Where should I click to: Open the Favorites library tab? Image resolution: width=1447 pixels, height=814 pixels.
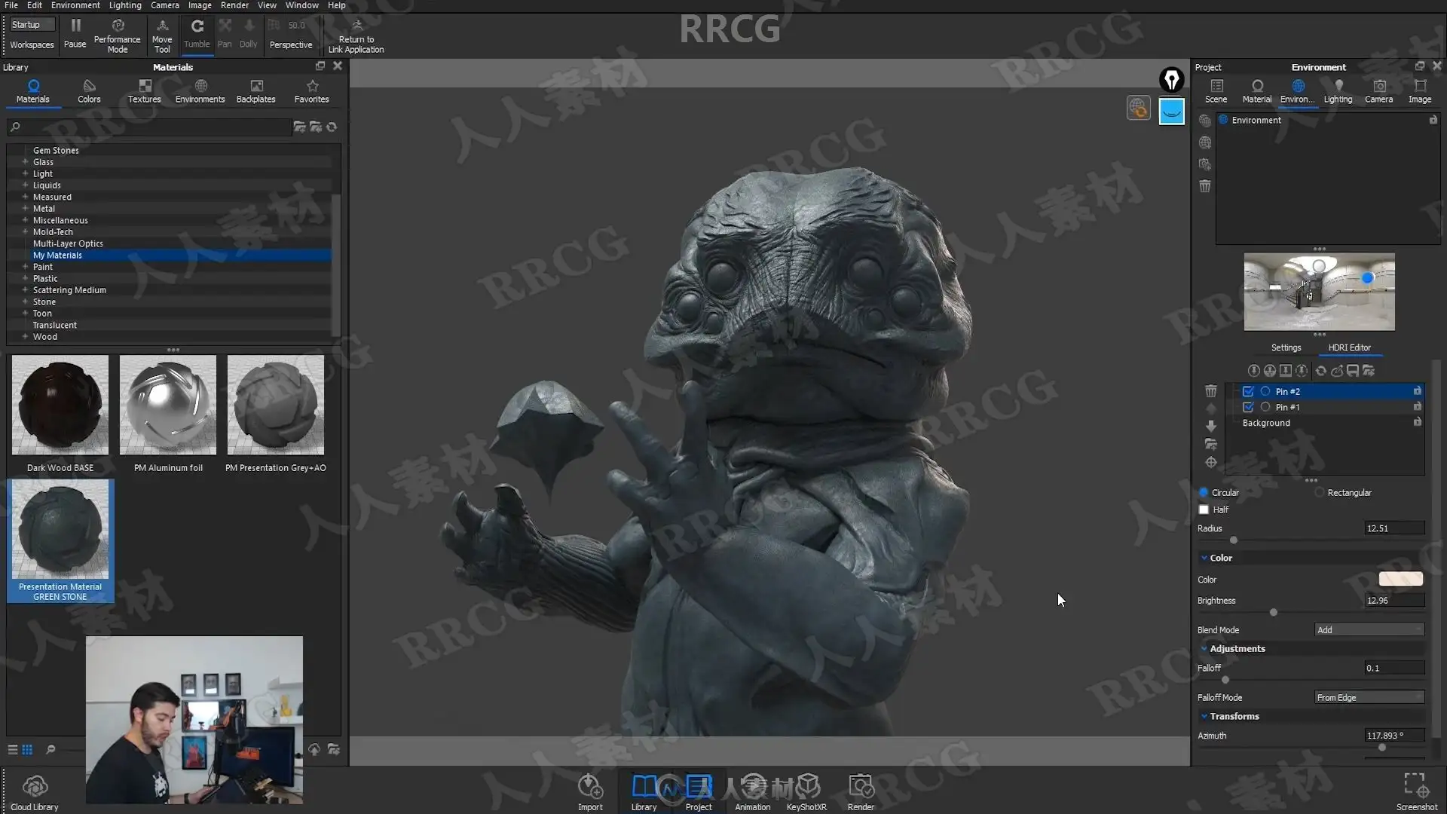pos(311,91)
